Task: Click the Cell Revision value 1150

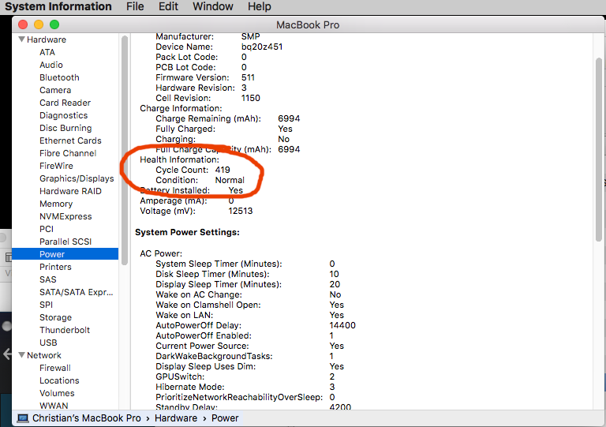Action: click(x=251, y=98)
